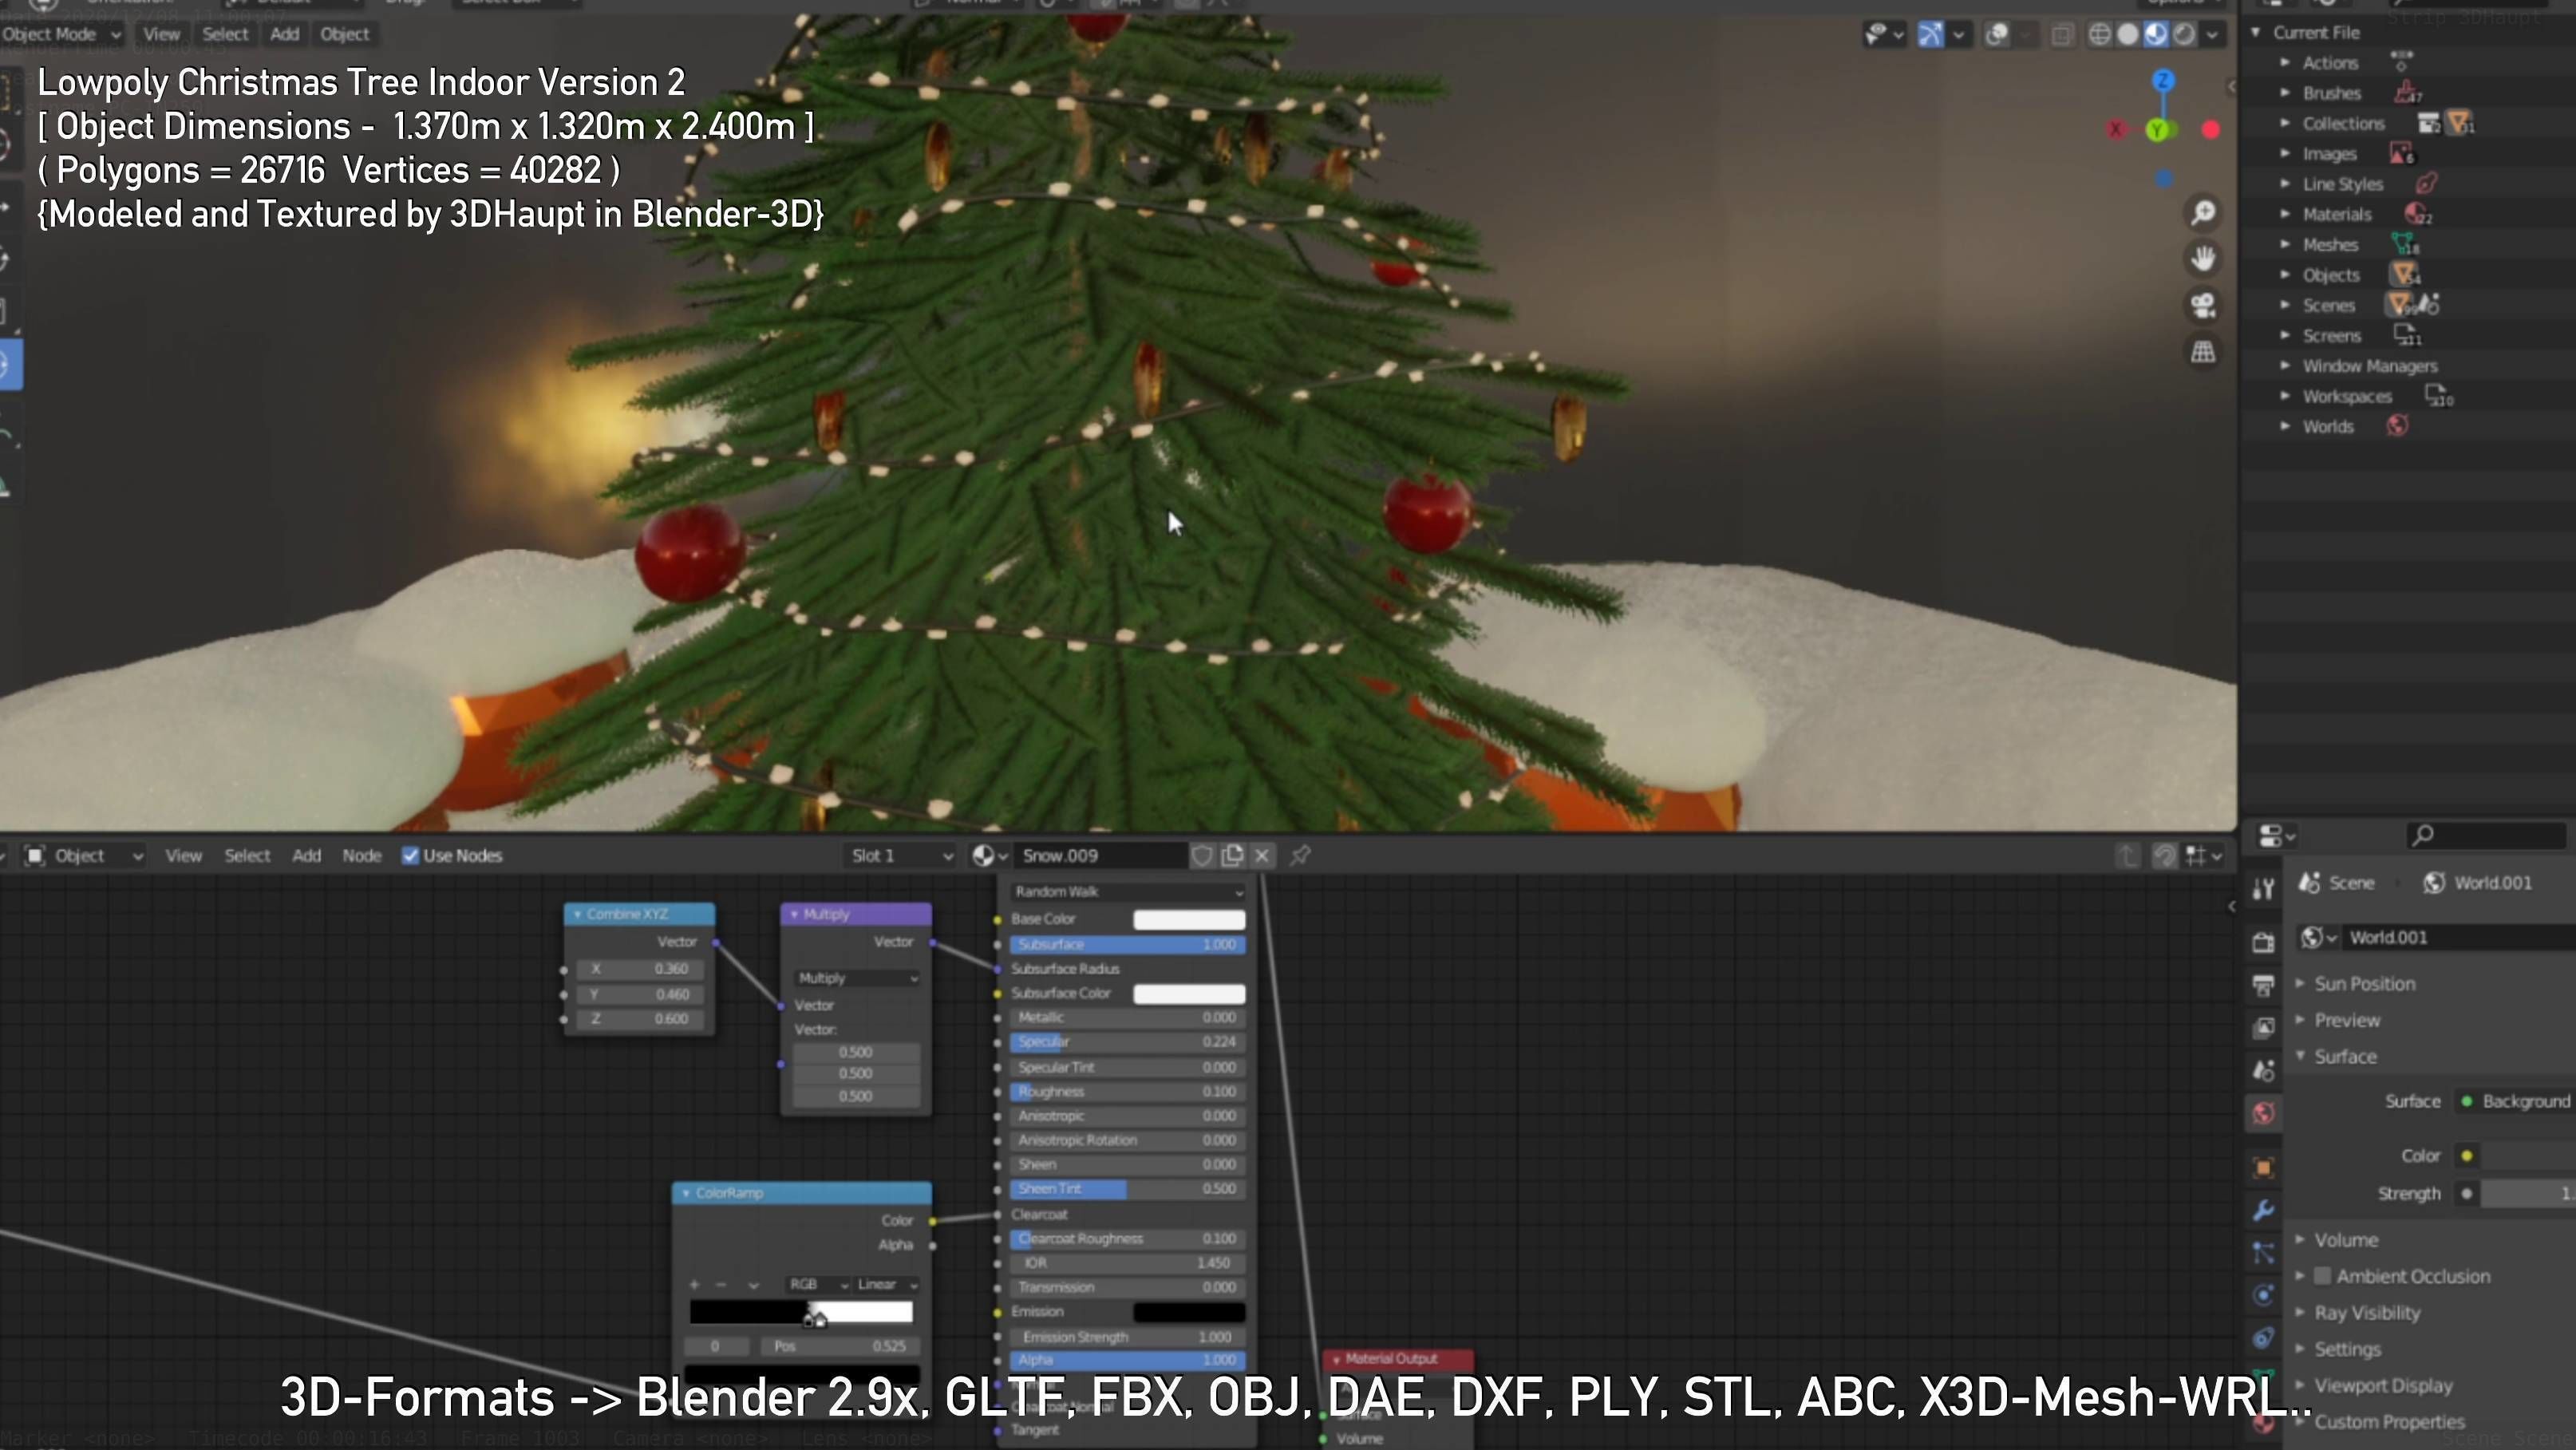Screen dimensions: 2576x1450
Task: Toggle camera view with camera icon
Action: 2203,305
